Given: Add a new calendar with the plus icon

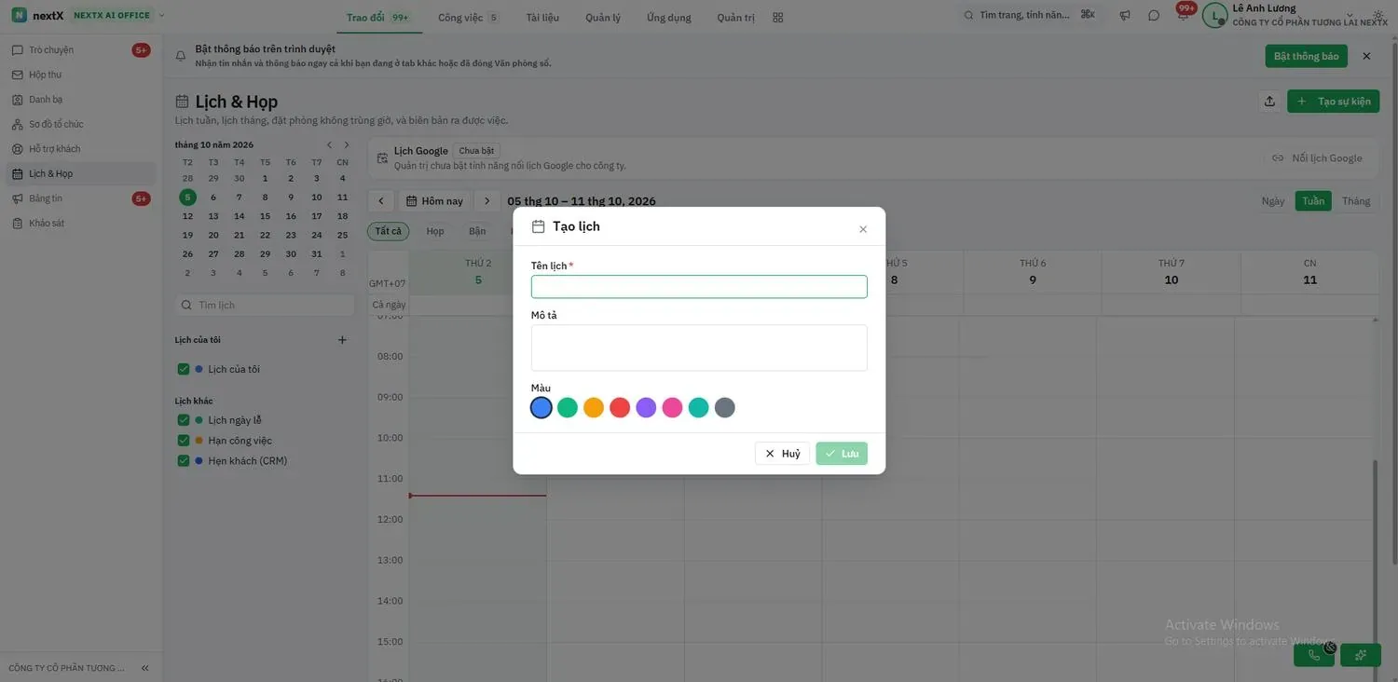Looking at the screenshot, I should [x=342, y=340].
